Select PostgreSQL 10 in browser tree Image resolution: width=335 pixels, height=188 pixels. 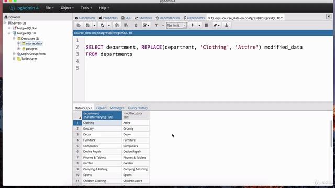pos(26,33)
